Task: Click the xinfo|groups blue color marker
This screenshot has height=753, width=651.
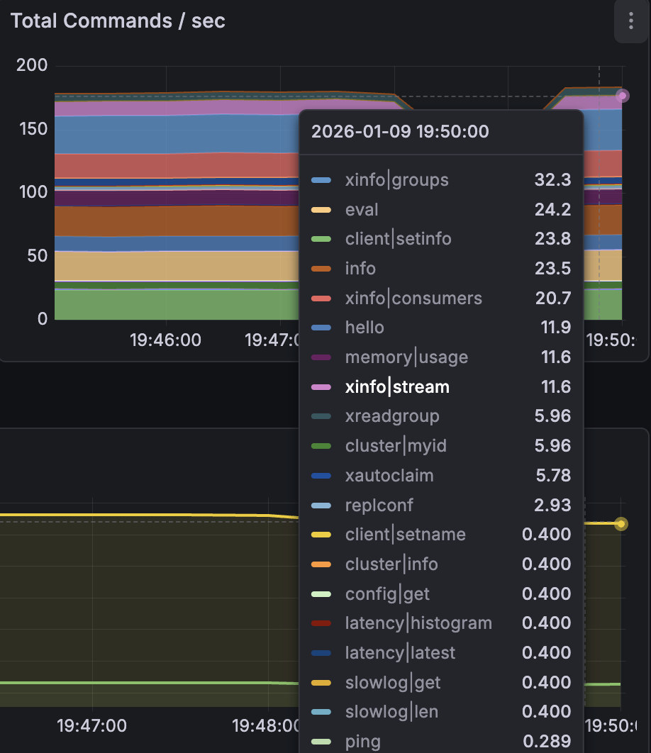Action: pos(321,180)
